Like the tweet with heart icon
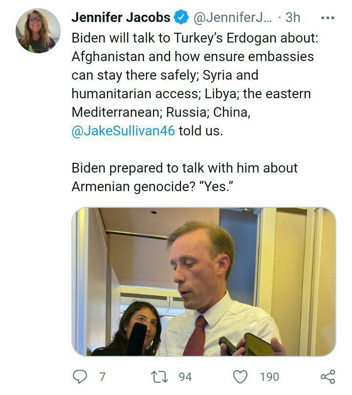The image size is (352, 395). [x=240, y=376]
